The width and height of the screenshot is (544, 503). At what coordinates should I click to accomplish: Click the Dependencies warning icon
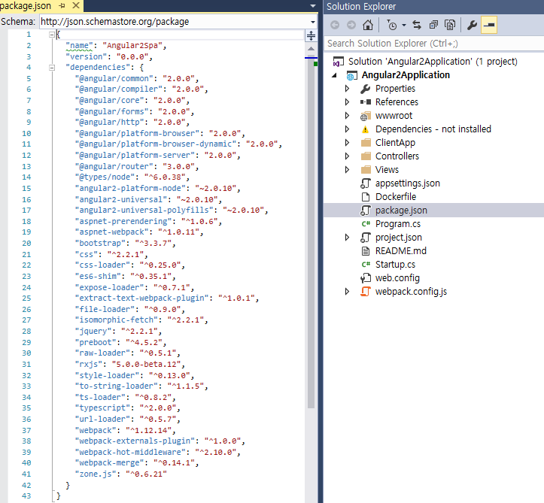tap(366, 129)
